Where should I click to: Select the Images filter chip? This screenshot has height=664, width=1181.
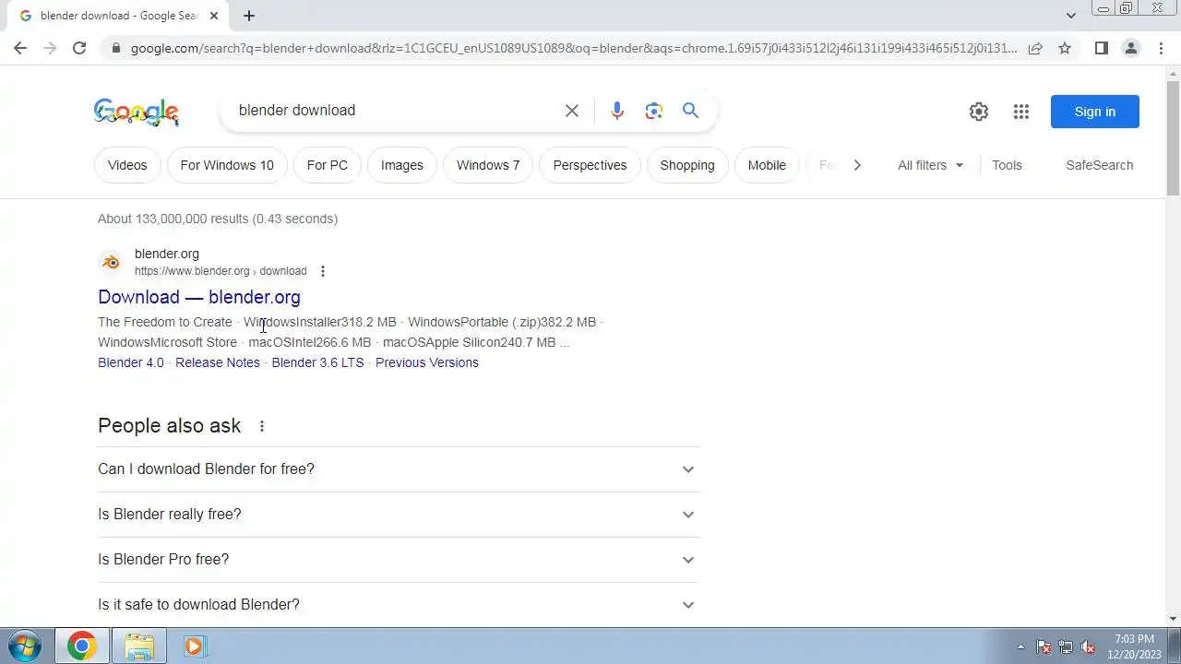(402, 165)
